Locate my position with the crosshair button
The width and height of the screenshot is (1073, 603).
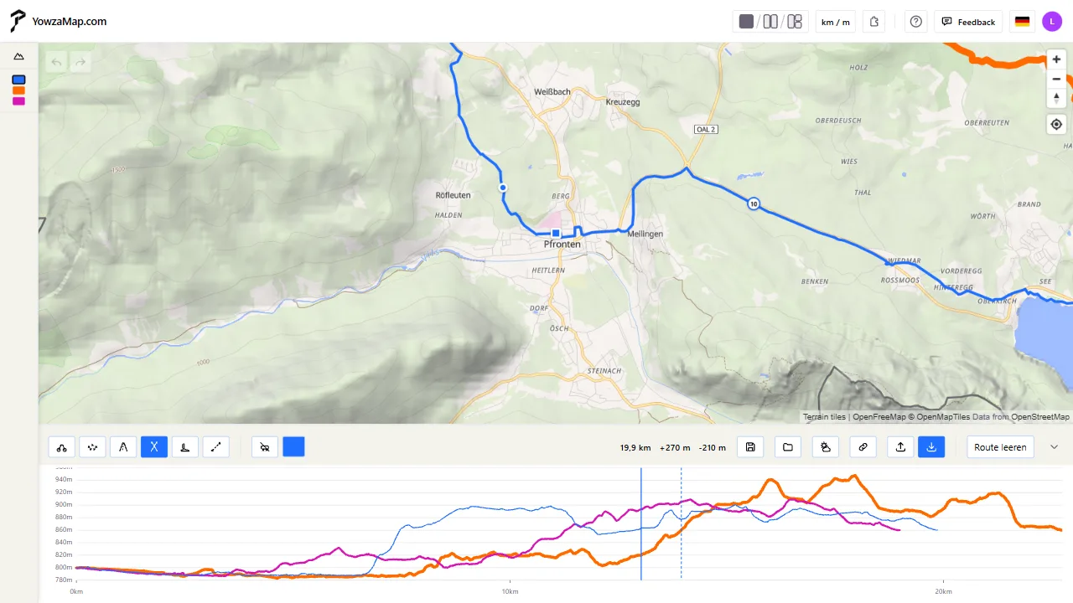(x=1056, y=124)
